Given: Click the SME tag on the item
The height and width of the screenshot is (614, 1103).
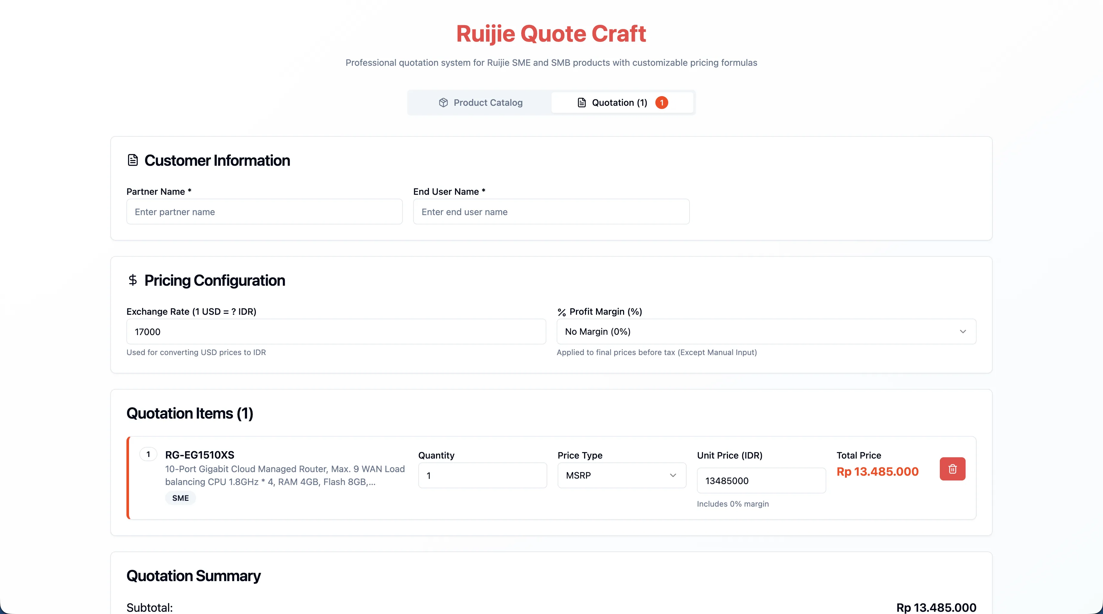Looking at the screenshot, I should 180,498.
